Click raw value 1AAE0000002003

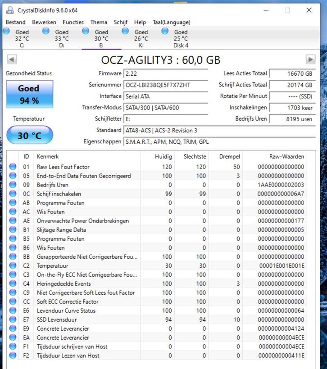click(281, 185)
